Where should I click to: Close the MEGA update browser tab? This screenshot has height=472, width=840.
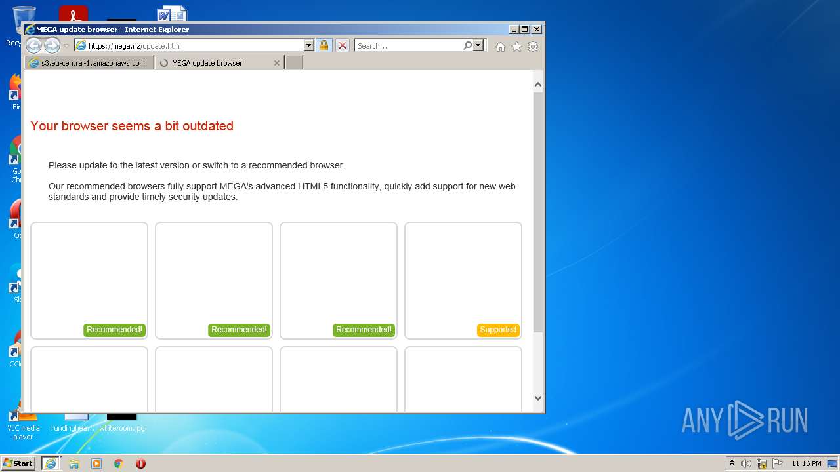277,63
